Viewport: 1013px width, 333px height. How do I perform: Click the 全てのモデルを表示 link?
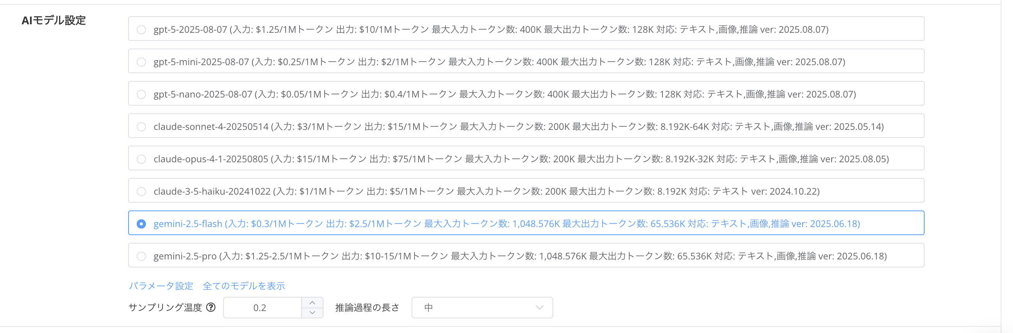pyautogui.click(x=244, y=286)
